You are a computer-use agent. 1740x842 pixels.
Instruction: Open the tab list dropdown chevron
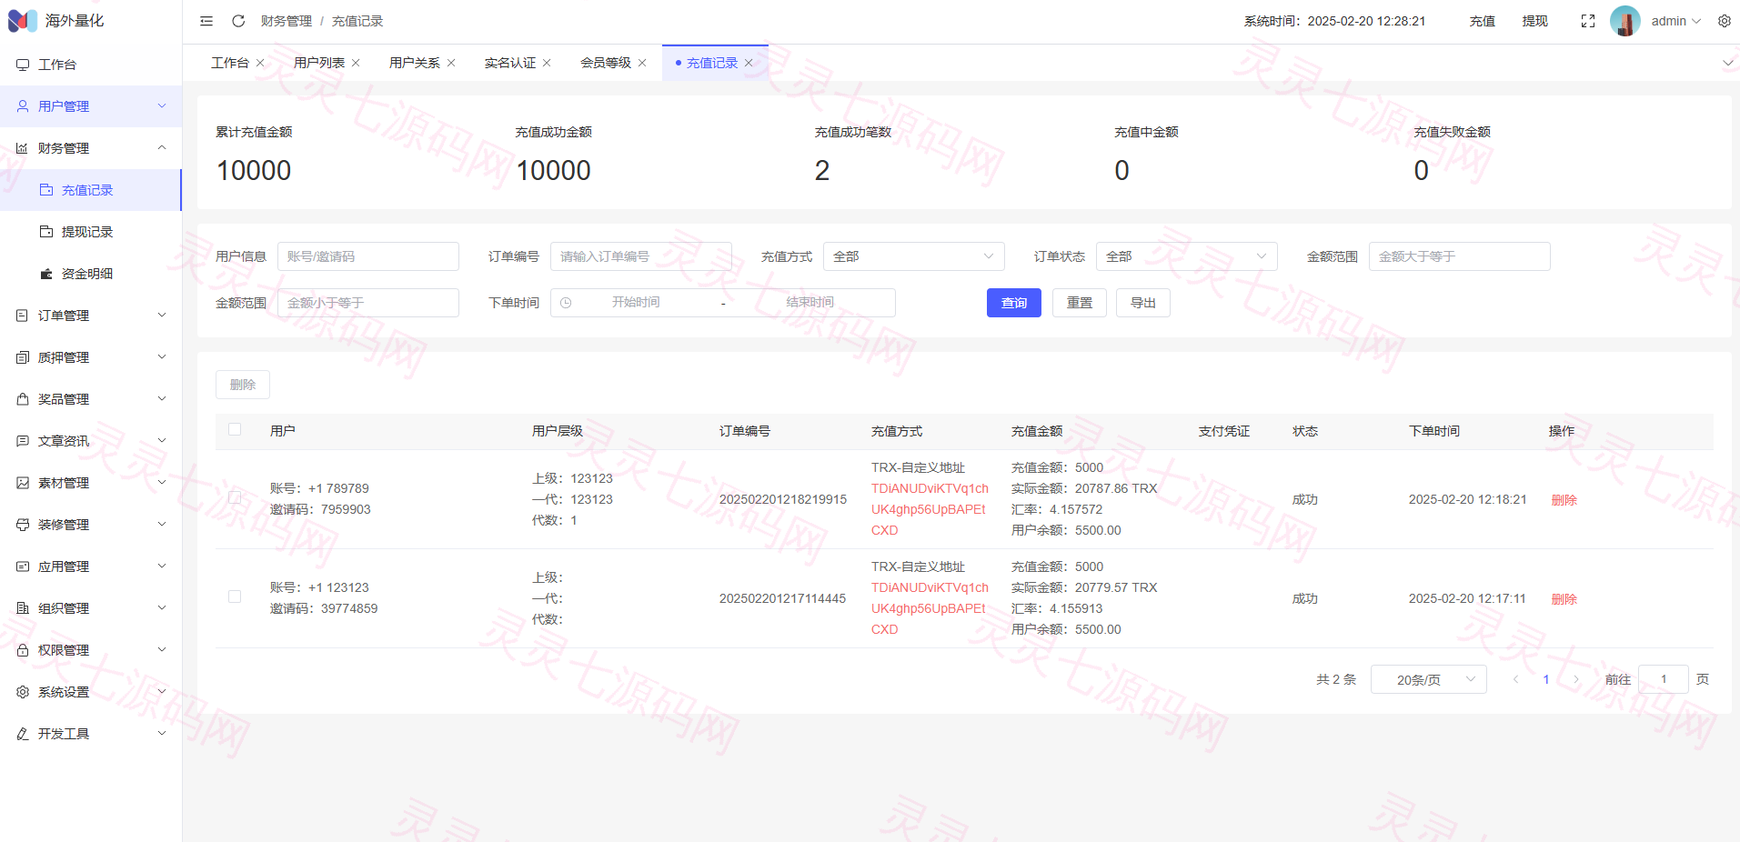click(1728, 63)
